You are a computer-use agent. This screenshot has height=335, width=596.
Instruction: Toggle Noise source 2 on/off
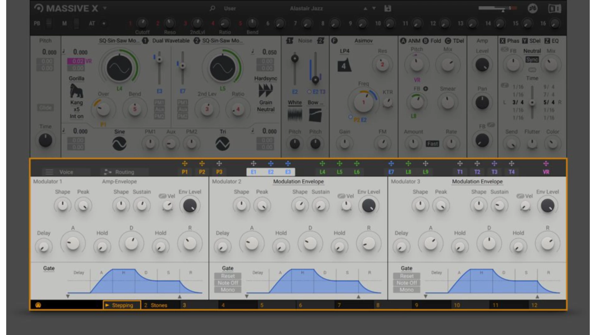tap(321, 41)
